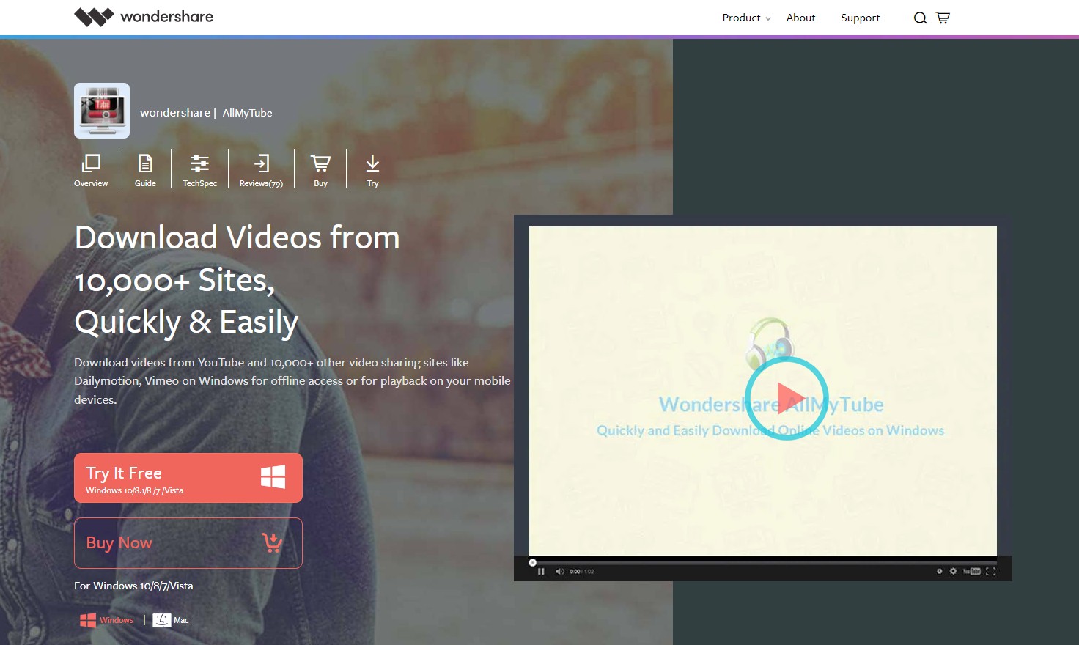Click the Try download icon tab
Viewport: 1079px width, 645px height.
[x=372, y=171]
